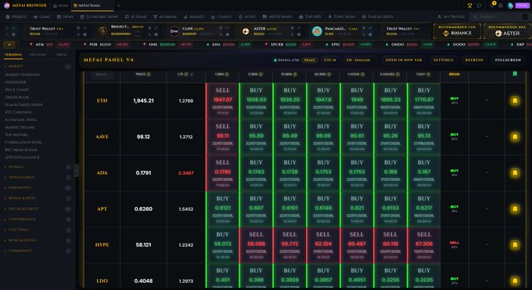The image size is (532, 290).
Task: Open Newspaper in sidebar
Action: 16,82
